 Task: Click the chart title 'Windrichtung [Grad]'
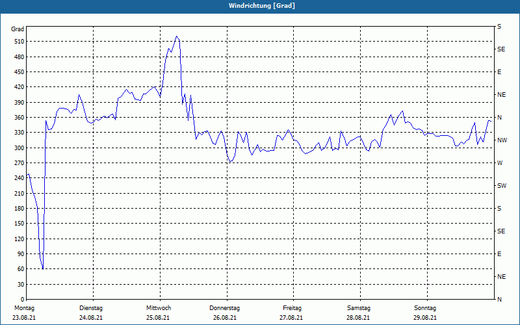click(262, 6)
